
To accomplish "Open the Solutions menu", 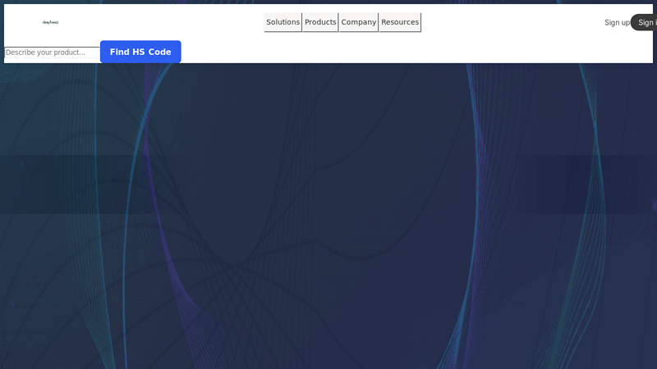I will click(x=283, y=22).
